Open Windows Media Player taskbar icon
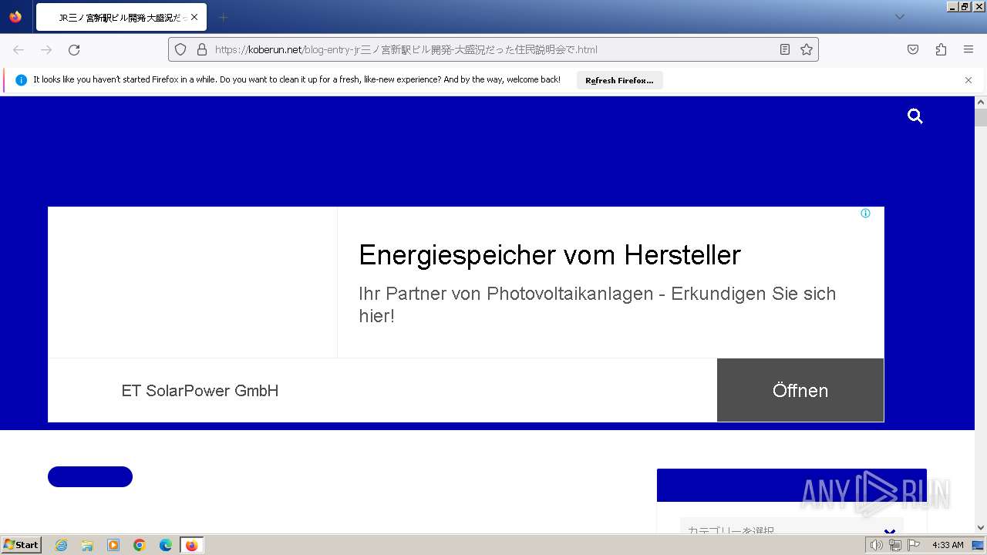This screenshot has height=555, width=987. click(113, 545)
